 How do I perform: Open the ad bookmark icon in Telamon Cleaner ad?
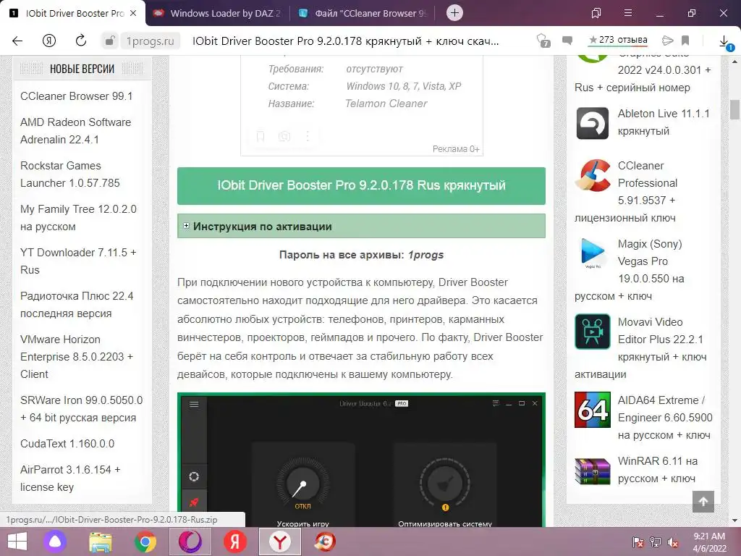261,137
